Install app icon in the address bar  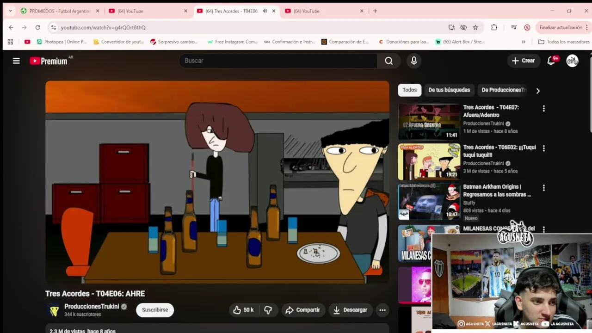(451, 27)
